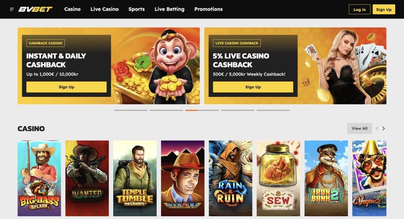Launch the Wanted Dead or a Wild game
Image resolution: width=404 pixels, height=219 pixels.
coord(87,178)
